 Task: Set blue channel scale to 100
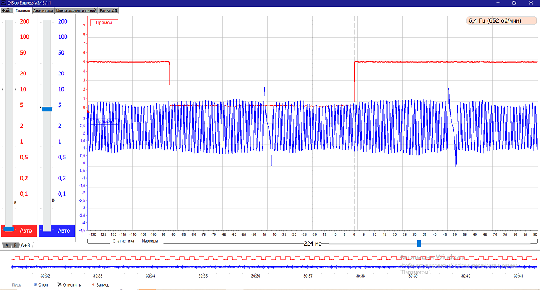click(62, 37)
